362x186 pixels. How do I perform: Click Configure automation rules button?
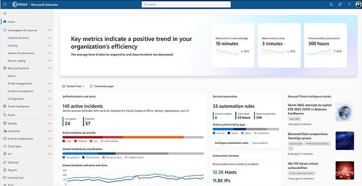(231, 143)
